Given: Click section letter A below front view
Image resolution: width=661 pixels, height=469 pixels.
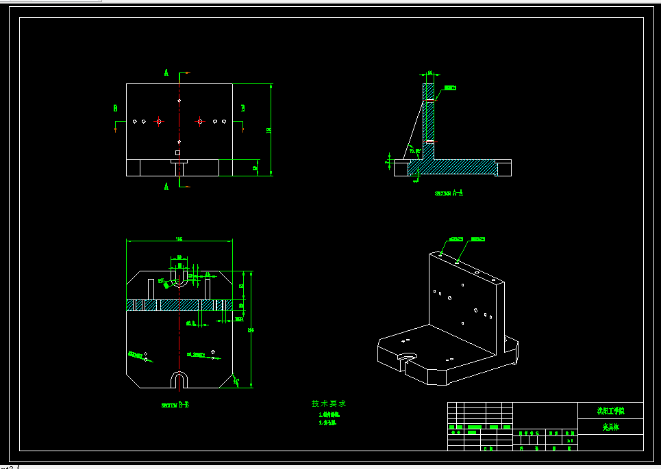Looking at the screenshot, I should coord(166,186).
